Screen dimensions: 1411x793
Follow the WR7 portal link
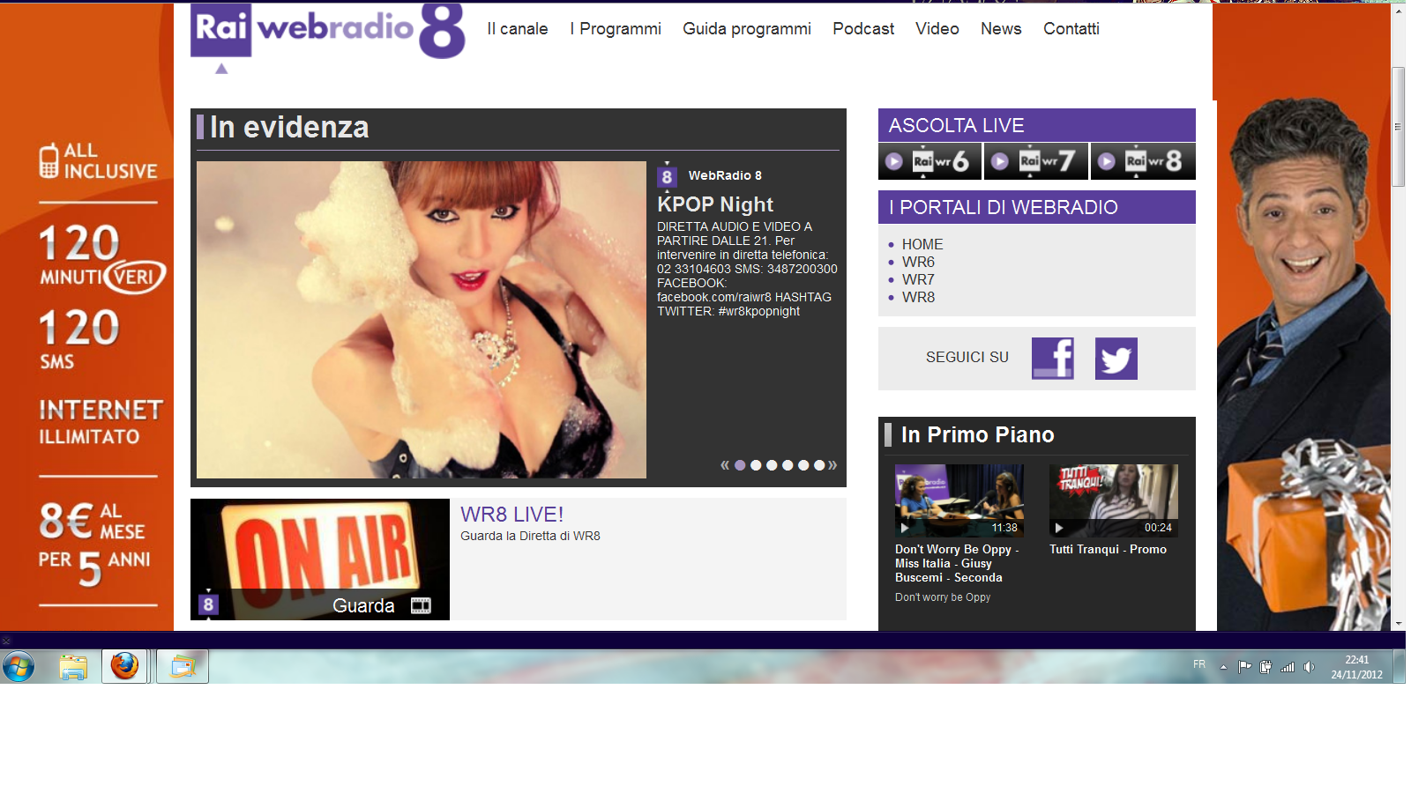point(917,279)
